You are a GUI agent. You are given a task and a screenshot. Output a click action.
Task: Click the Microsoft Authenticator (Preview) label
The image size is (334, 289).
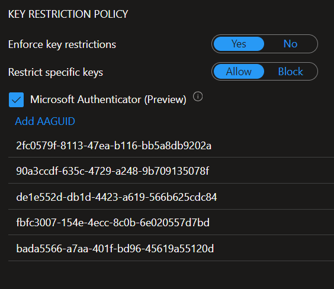108,99
